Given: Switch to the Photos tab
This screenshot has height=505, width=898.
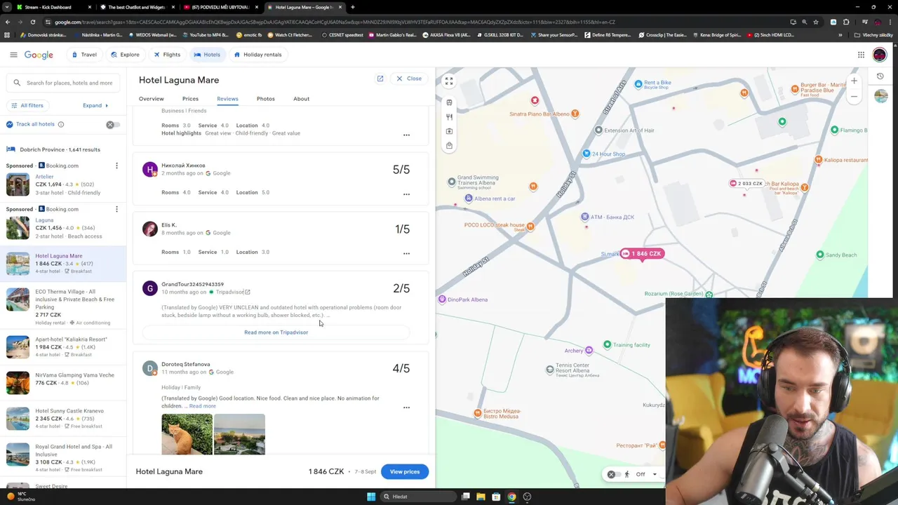Looking at the screenshot, I should [x=266, y=99].
